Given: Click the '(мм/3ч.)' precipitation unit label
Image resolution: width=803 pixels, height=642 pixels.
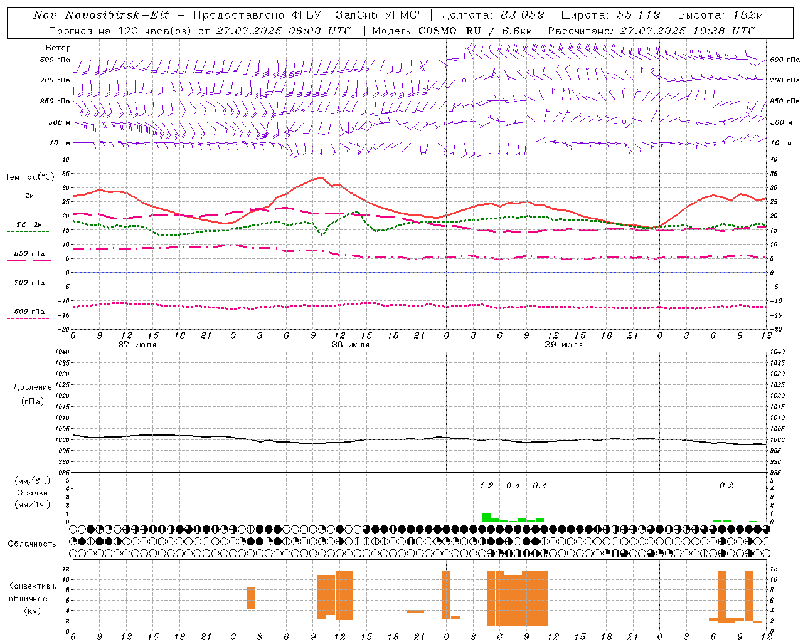Looking at the screenshot, I should tap(32, 481).
